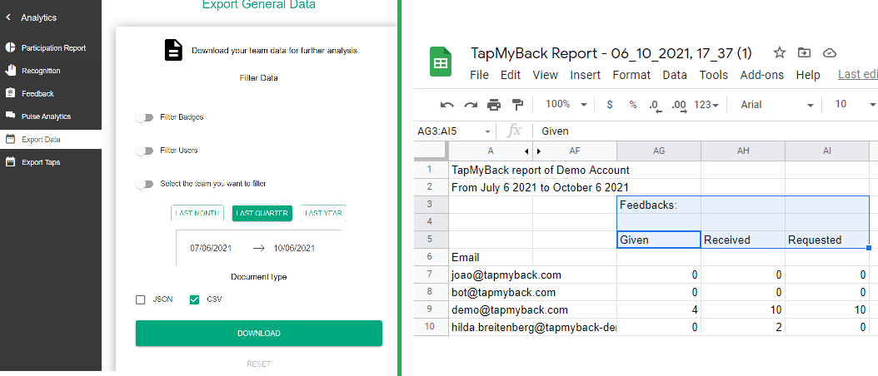Toggle Filter Badges switch

pyautogui.click(x=144, y=117)
